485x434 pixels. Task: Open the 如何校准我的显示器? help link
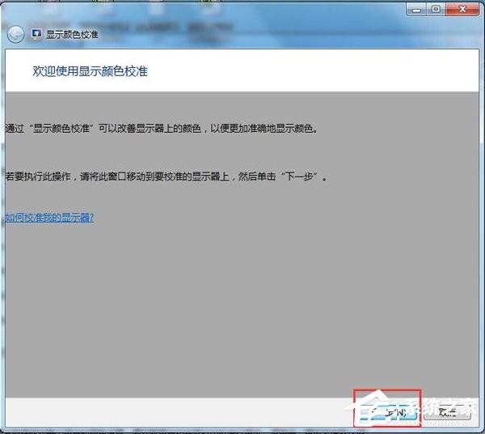49,218
